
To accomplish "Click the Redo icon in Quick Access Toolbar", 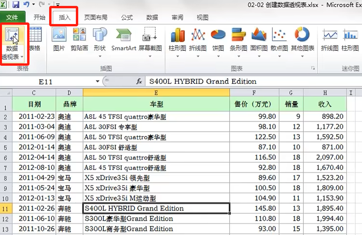I will tap(42, 4).
